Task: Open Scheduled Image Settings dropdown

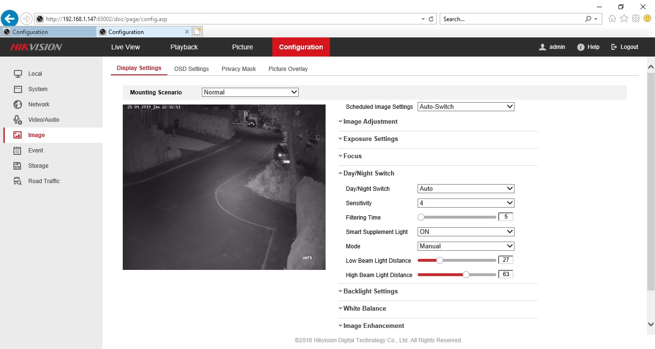Action: 466,107
